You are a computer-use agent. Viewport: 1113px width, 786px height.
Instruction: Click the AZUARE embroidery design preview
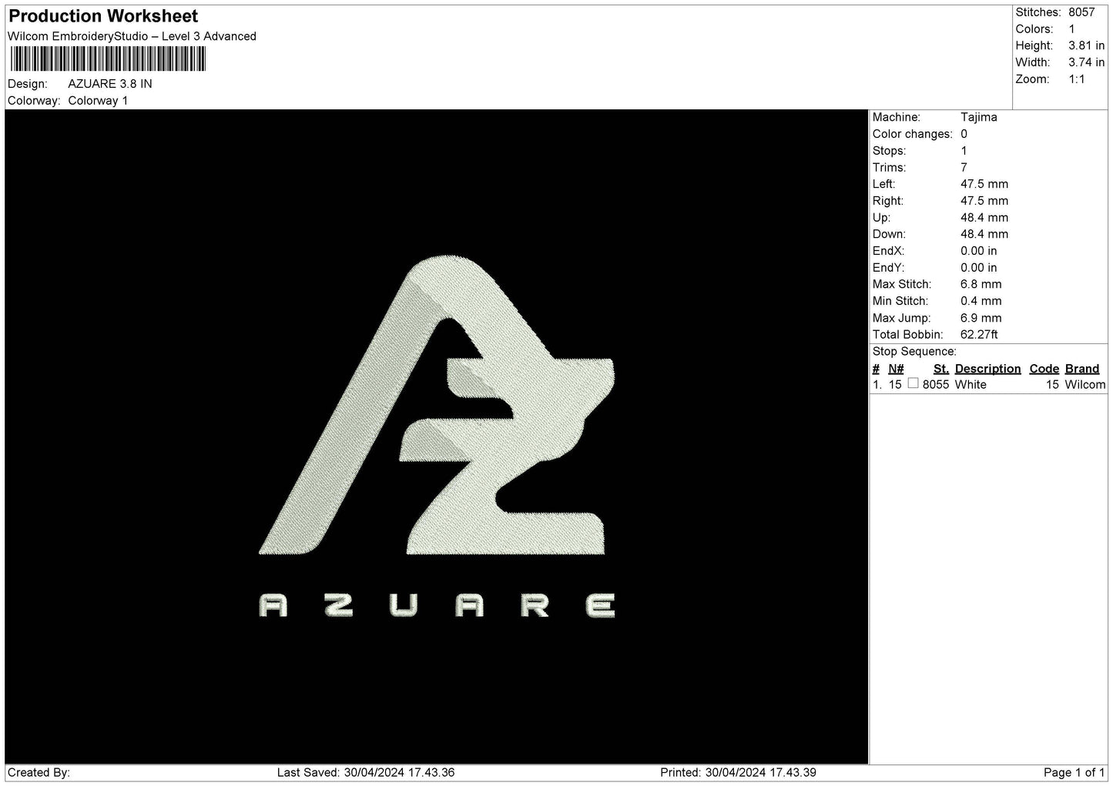click(437, 436)
